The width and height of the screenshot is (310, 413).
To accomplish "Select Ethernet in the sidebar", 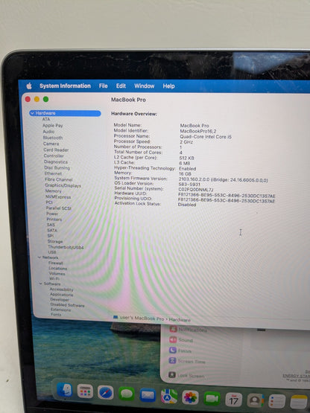I will pyautogui.click(x=53, y=173).
